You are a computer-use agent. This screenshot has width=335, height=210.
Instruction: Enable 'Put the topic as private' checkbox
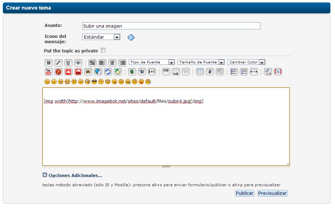103,50
